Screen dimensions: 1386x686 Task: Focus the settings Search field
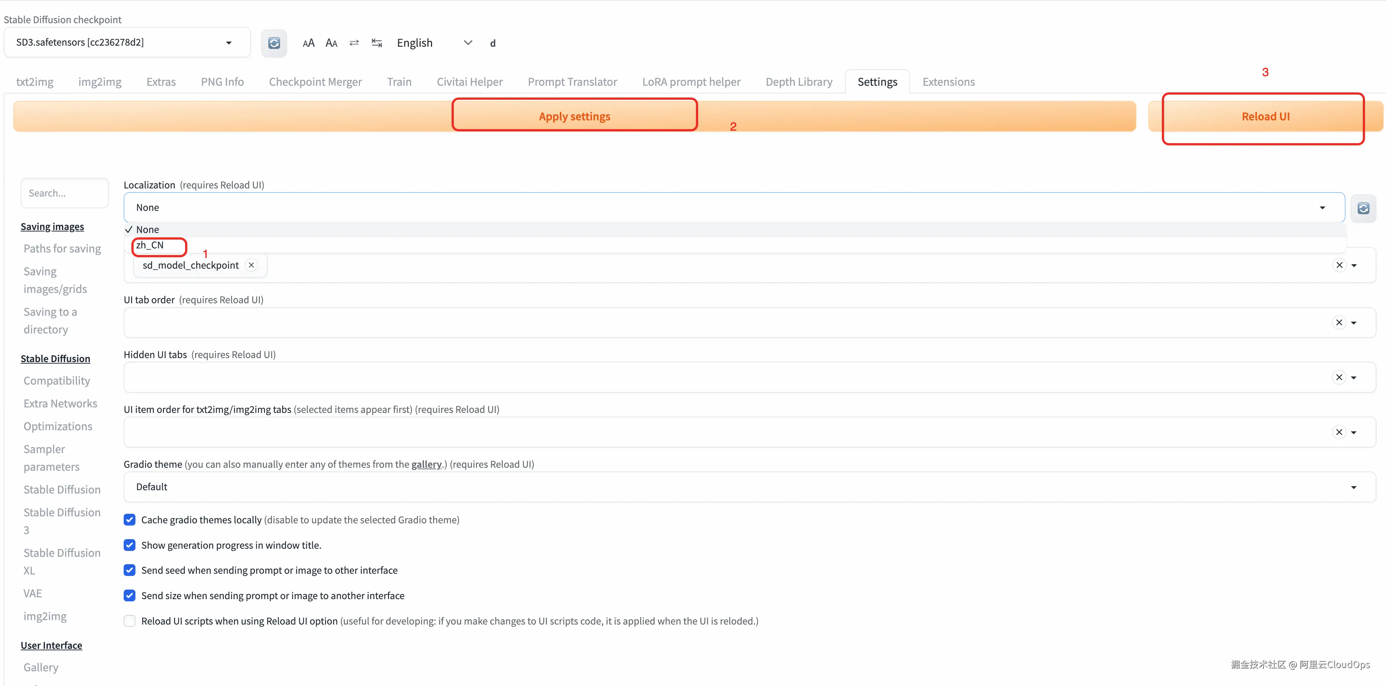64,193
